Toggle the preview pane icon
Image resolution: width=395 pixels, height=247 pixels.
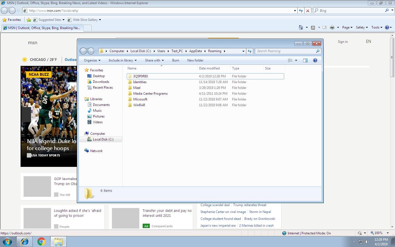(305, 60)
